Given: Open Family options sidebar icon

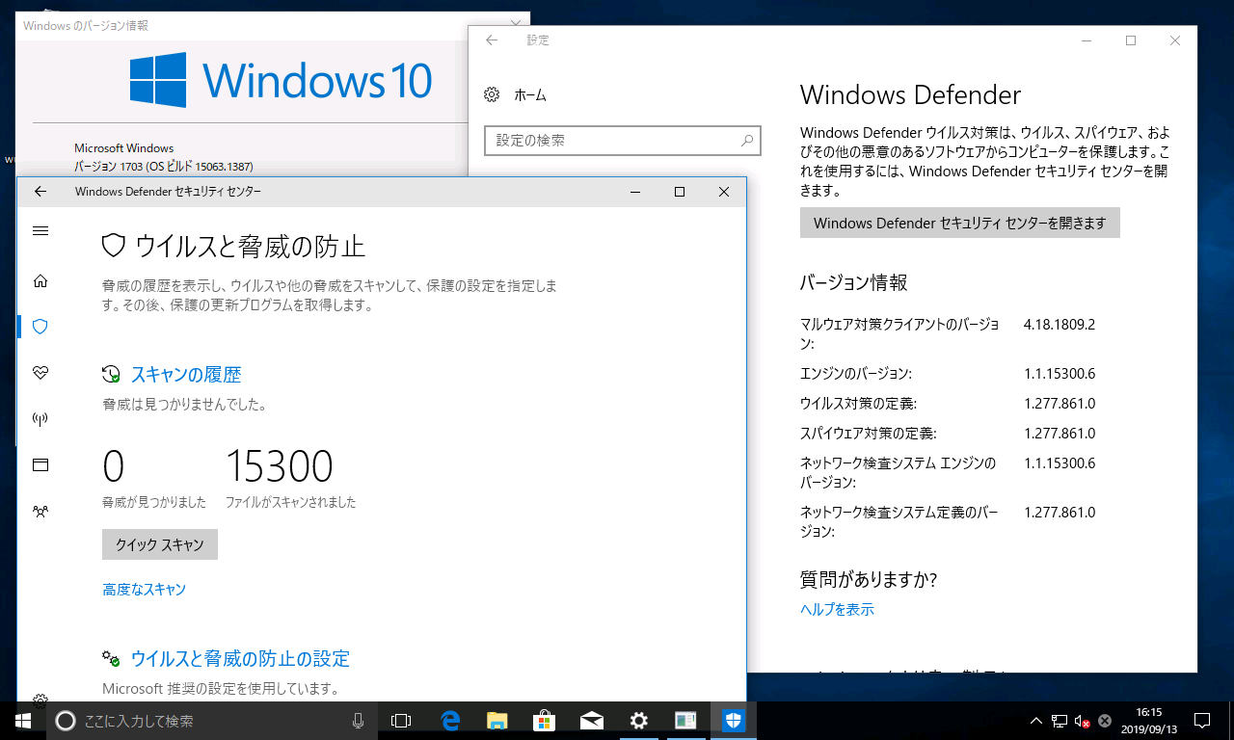Looking at the screenshot, I should [40, 511].
